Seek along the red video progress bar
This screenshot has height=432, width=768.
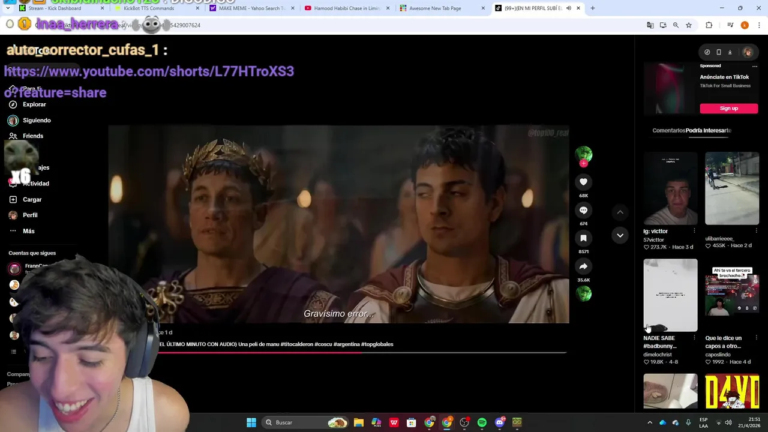pyautogui.click(x=362, y=352)
